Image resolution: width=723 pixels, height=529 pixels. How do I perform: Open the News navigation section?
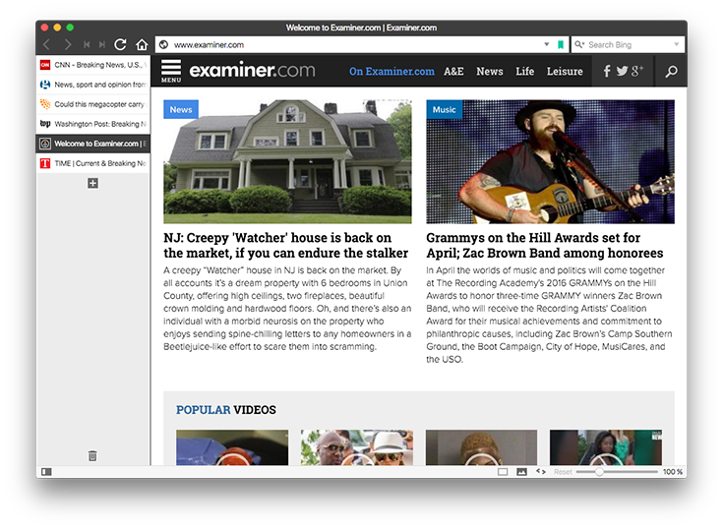(490, 72)
